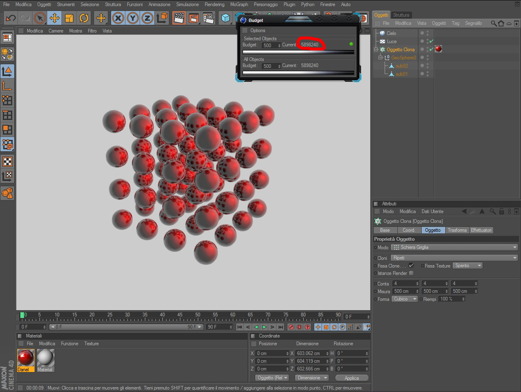521x392 pixels.
Task: Click the search magnifier in the Oggetti panel
Action: coord(494,23)
